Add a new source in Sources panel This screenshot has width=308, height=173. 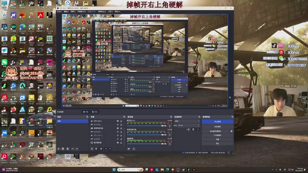[92, 149]
